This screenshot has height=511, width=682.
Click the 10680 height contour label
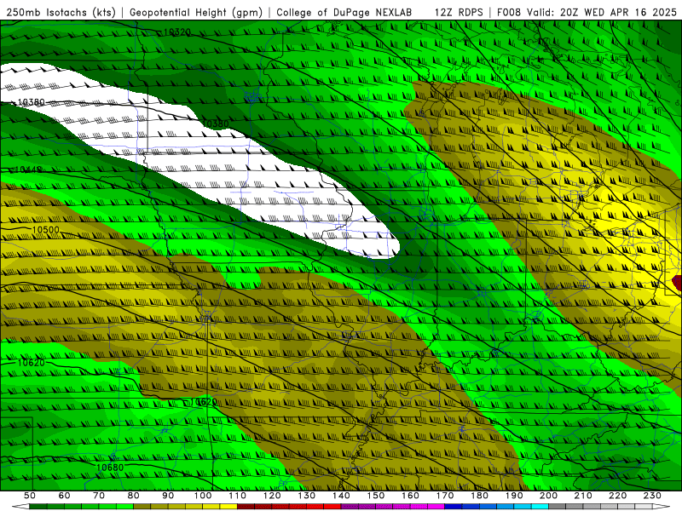[110, 468]
